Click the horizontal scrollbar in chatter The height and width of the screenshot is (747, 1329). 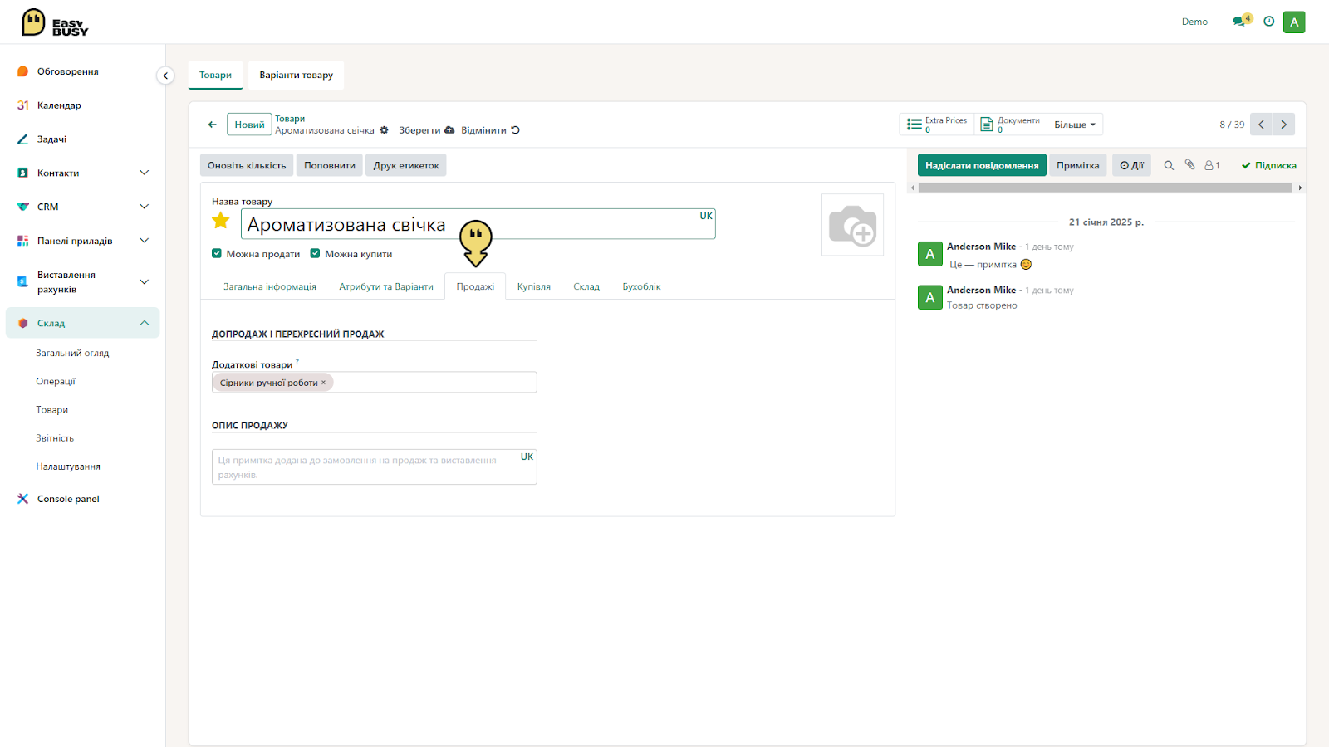[x=1106, y=188]
